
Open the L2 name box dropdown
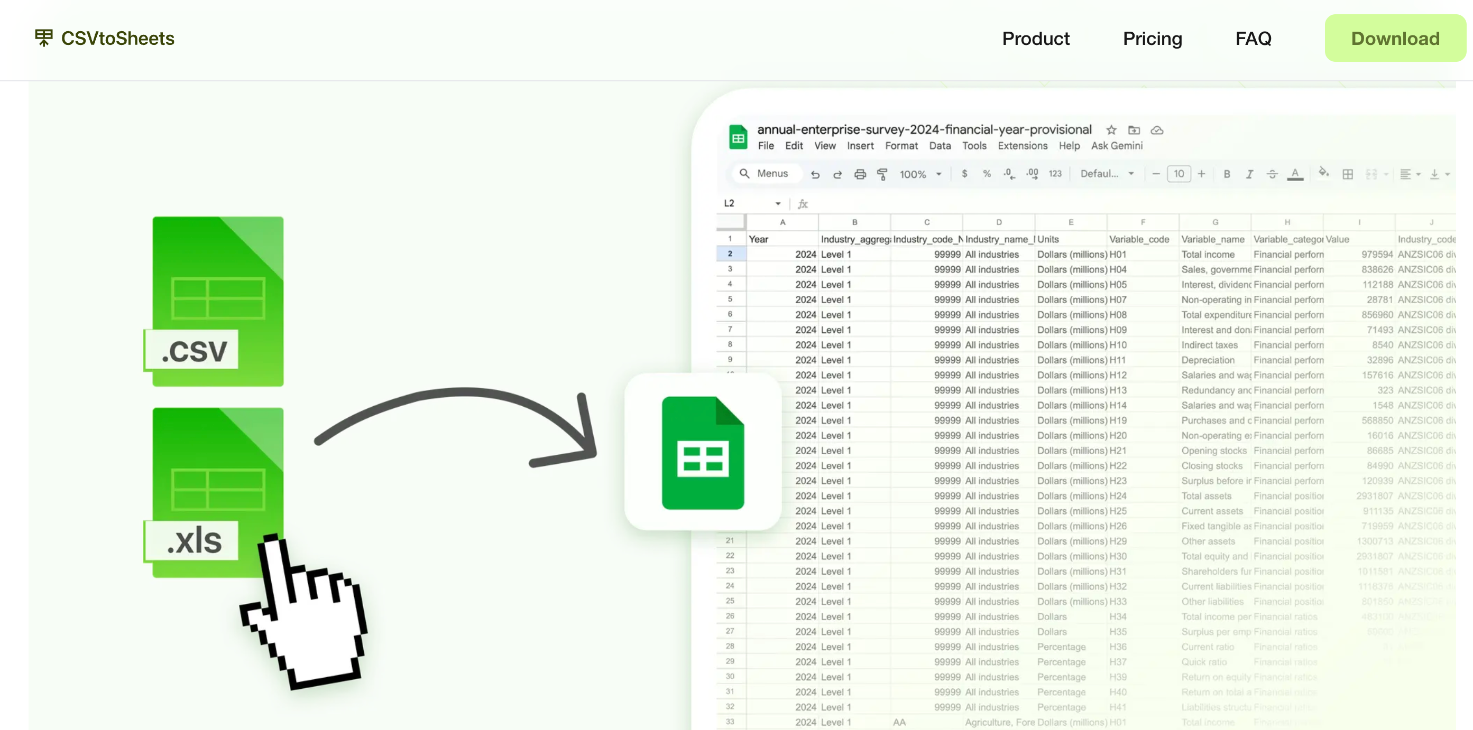pos(778,203)
